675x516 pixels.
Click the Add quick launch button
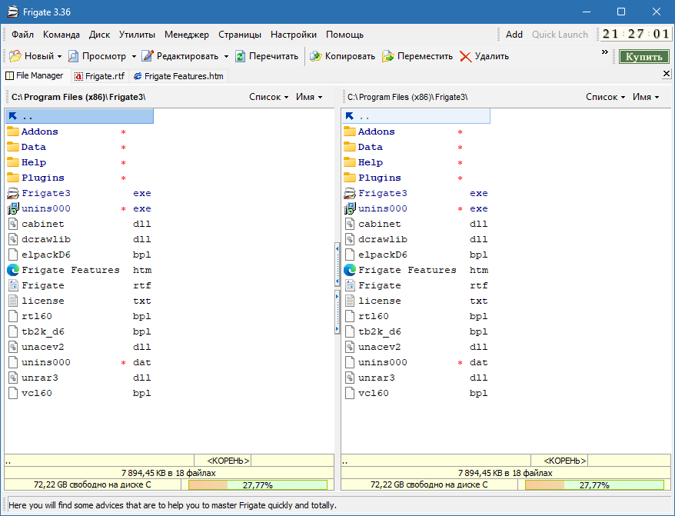(x=514, y=35)
